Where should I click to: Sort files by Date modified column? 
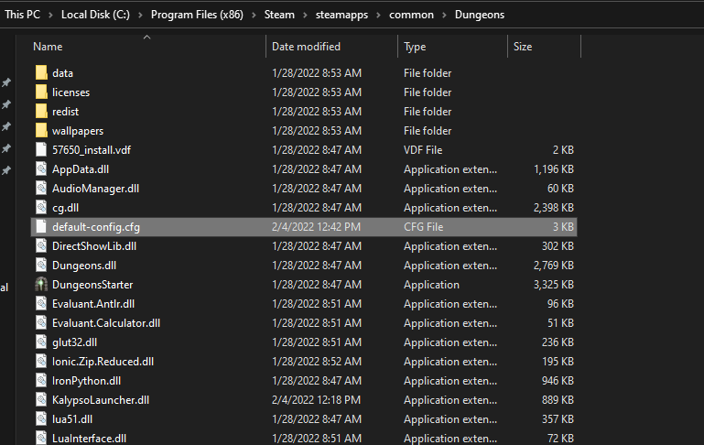pyautogui.click(x=306, y=47)
